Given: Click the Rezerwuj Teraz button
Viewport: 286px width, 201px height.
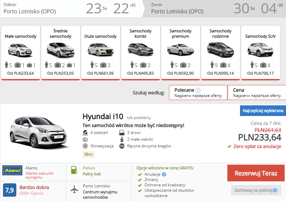Looking at the screenshot, I should [x=256, y=173].
